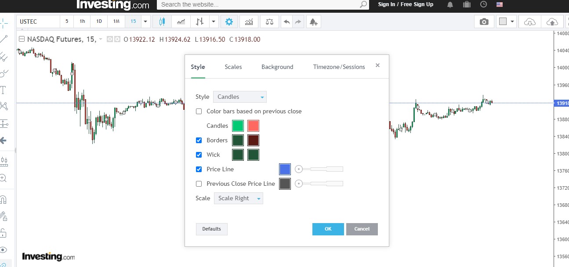569x267 pixels.
Task: Open NASDAQ Futures legend dropdown arrow
Action: click(101, 39)
